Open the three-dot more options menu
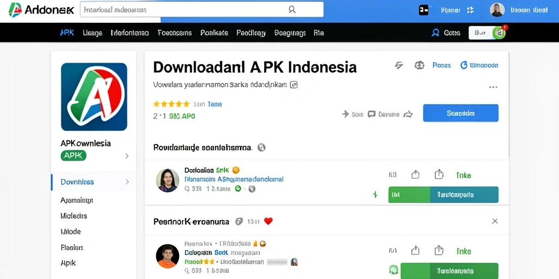 (x=493, y=87)
